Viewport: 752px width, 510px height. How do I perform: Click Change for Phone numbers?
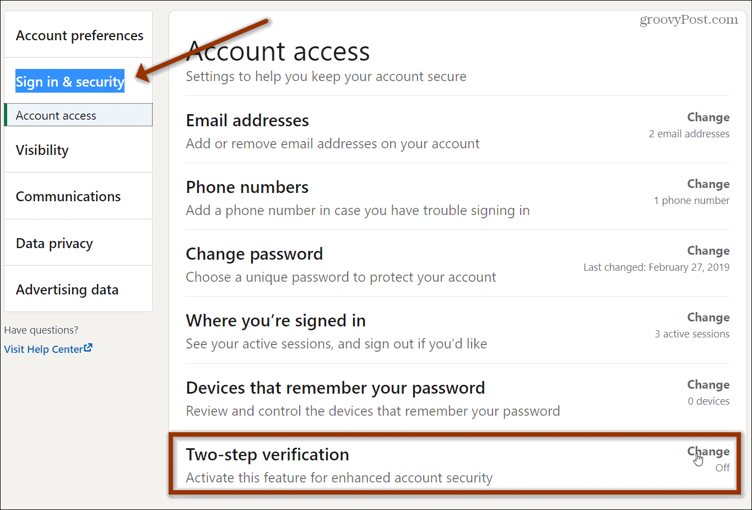(708, 184)
